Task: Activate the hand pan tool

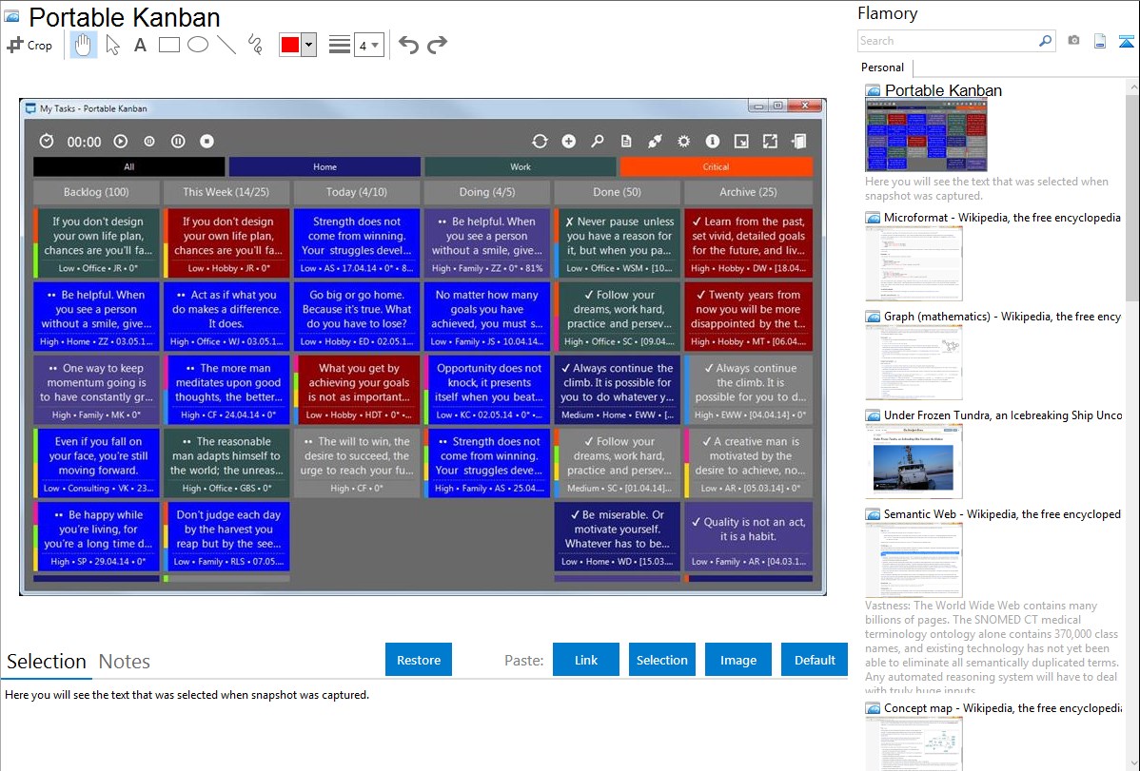Action: coord(83,45)
